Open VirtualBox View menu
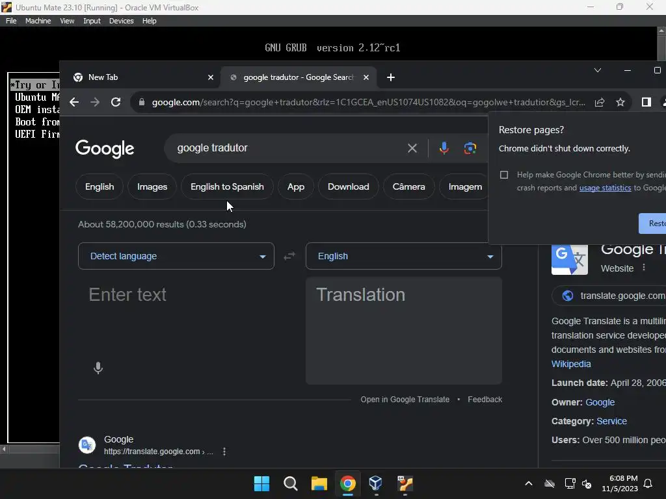666x499 pixels. pos(67,21)
